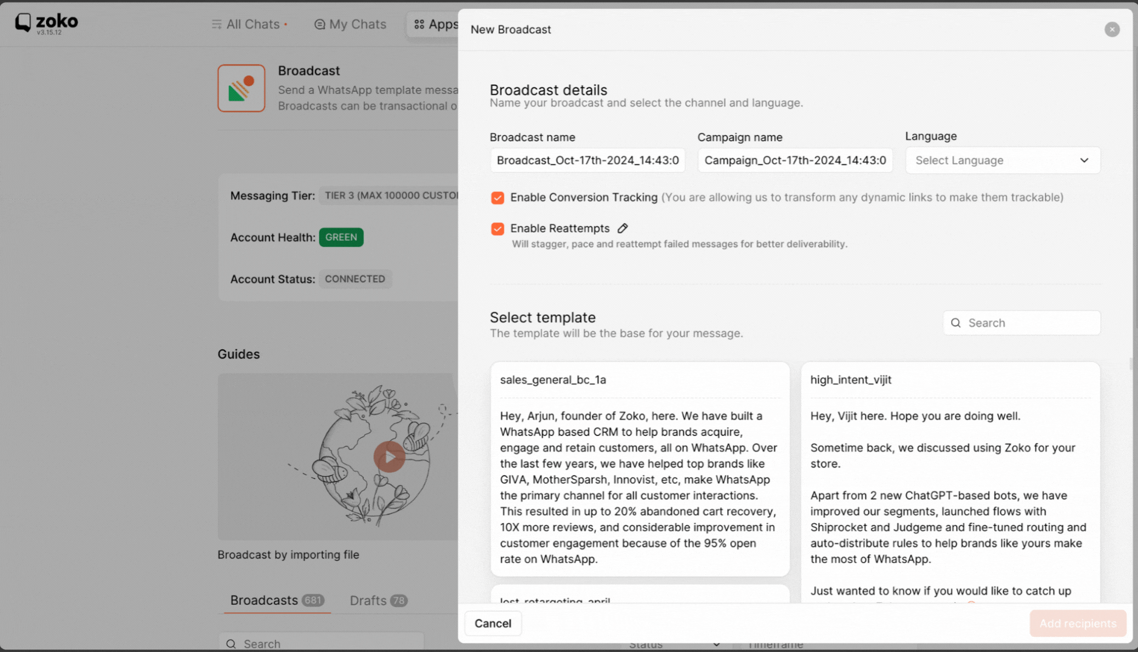The image size is (1138, 652).
Task: Toggle Enable Conversion Tracking checkbox
Action: (x=498, y=198)
